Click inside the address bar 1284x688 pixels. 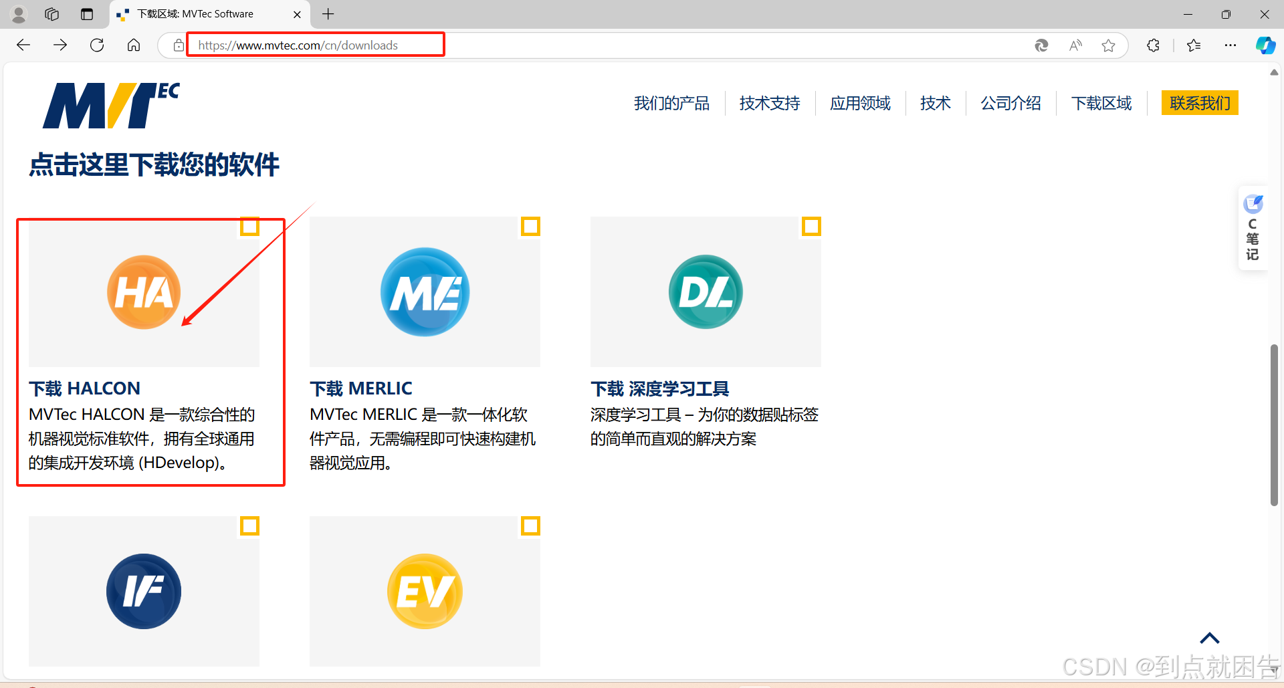314,45
